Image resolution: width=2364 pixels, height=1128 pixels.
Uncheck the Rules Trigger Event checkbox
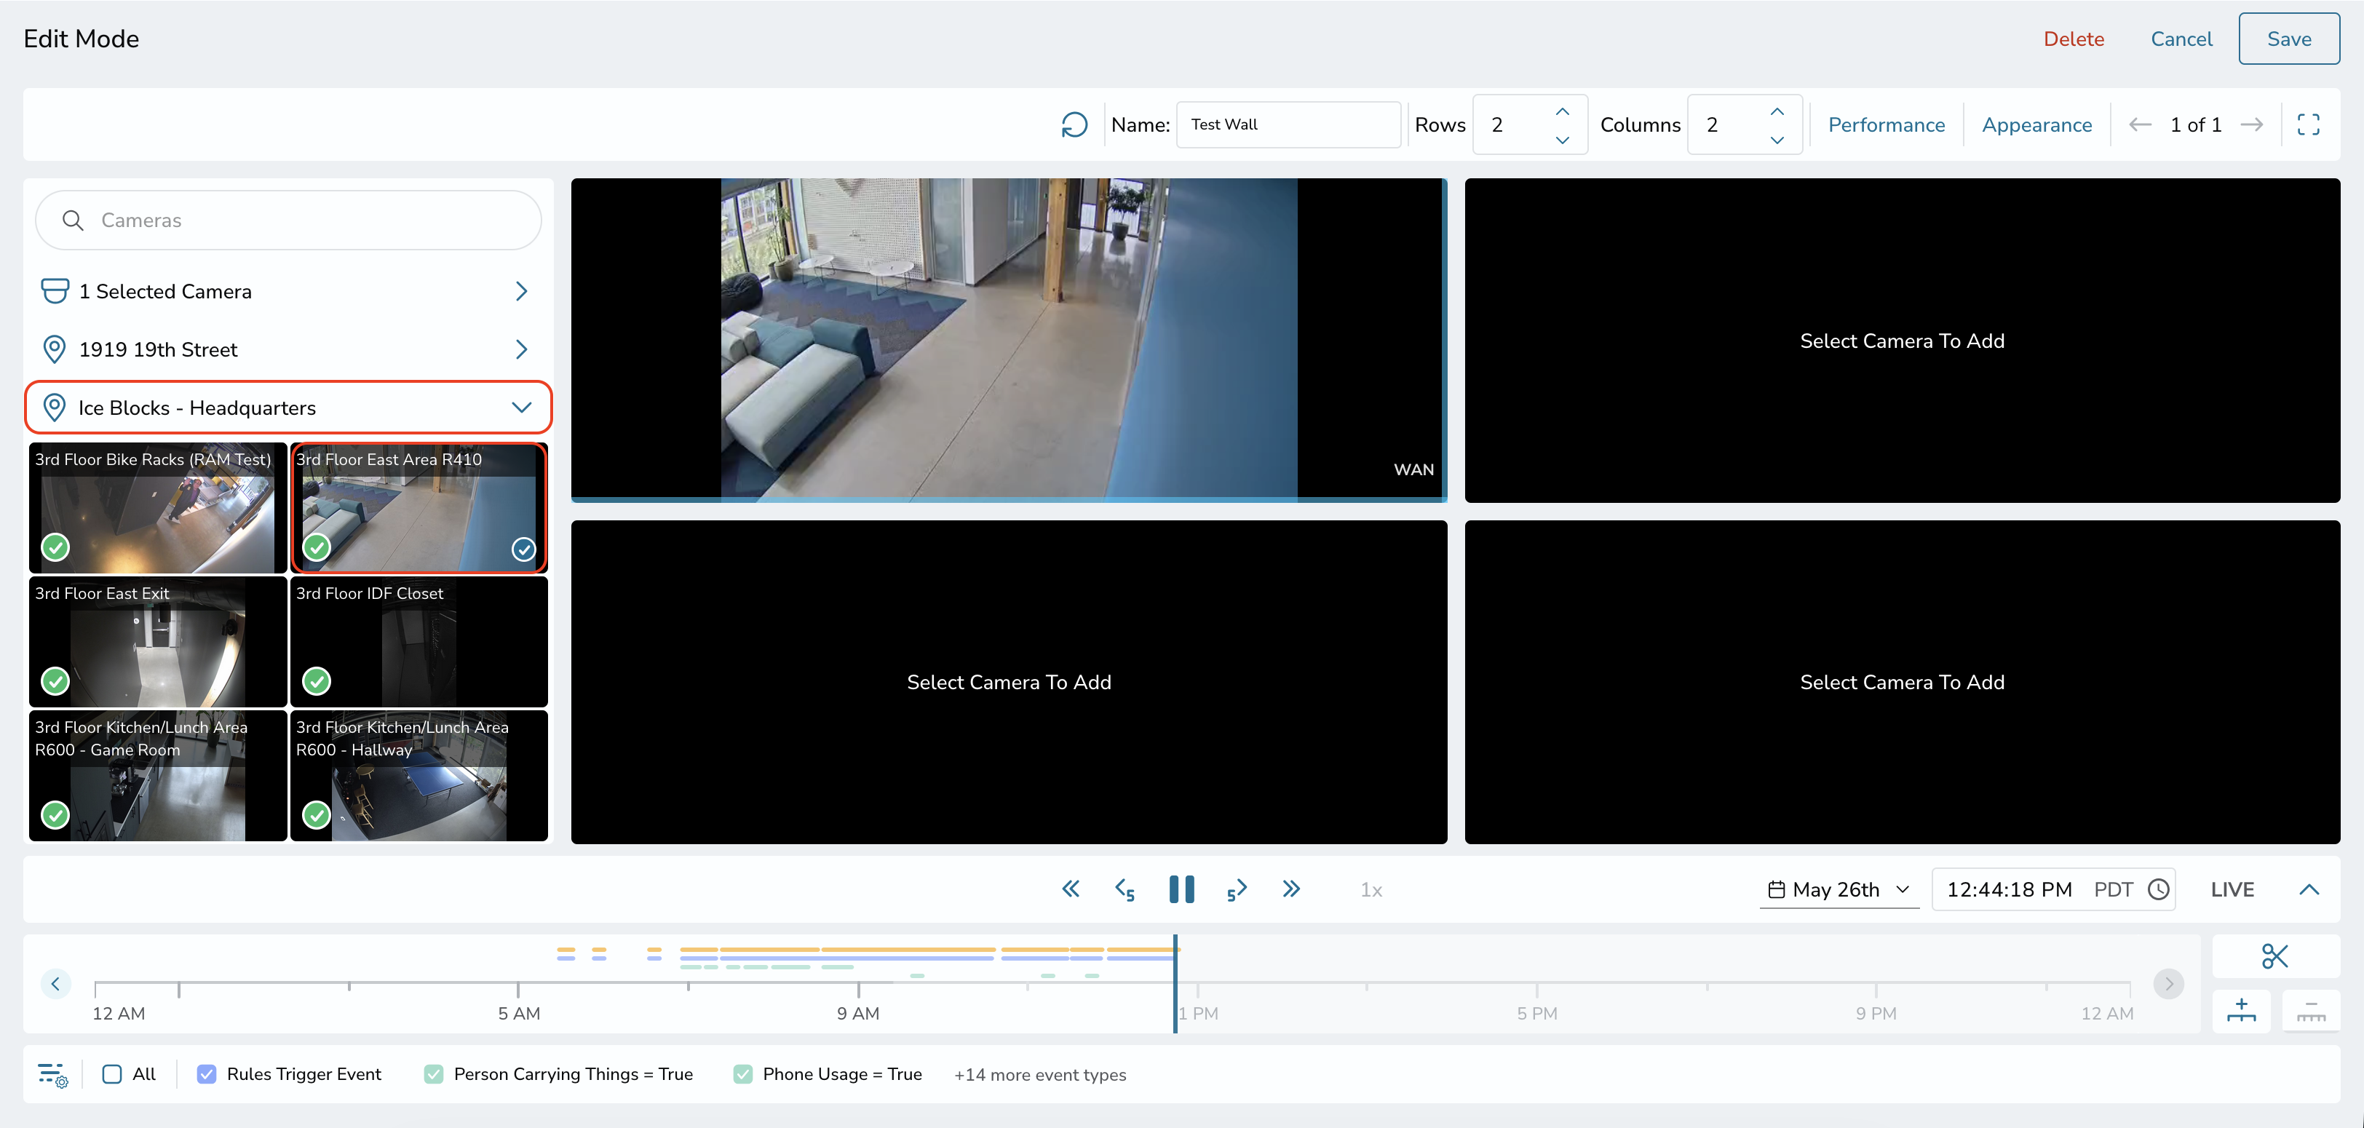[x=207, y=1074]
